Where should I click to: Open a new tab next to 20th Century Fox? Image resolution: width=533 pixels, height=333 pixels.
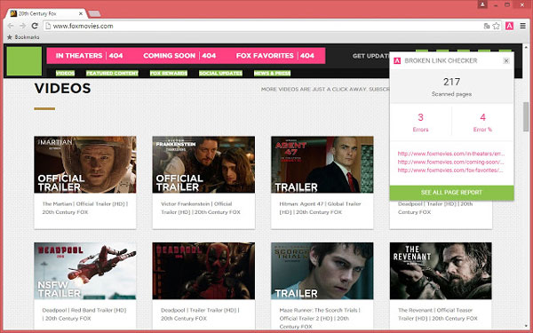94,13
